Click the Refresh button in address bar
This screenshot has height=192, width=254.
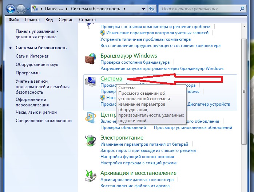152,9
